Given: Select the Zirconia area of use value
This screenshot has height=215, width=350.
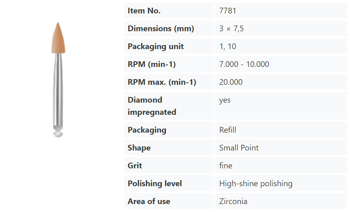Looking at the screenshot, I should [x=233, y=201].
